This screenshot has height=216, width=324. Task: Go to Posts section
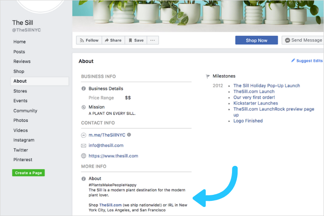(x=19, y=52)
